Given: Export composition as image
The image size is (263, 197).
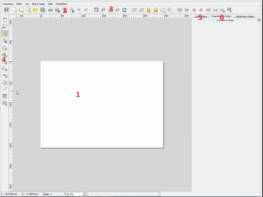Looking at the screenshot, I should 57,10.
